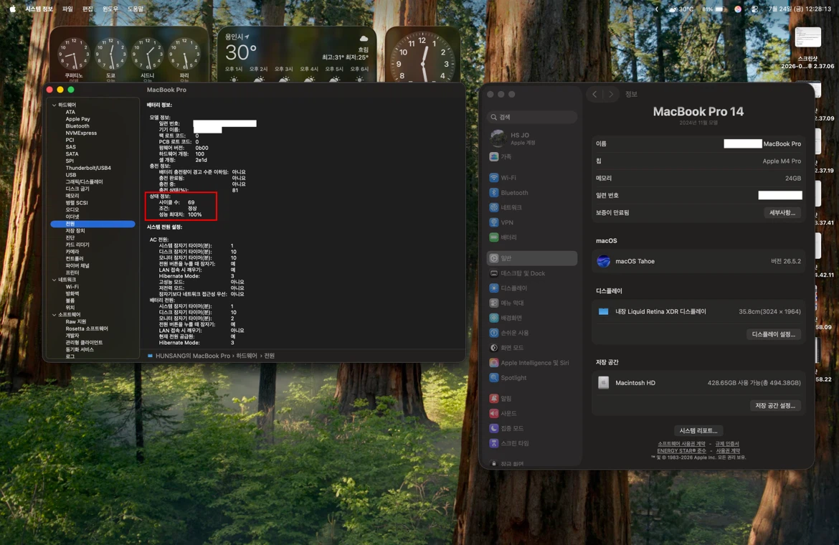
Task: Click 디스플레이 설정... button
Action: tap(773, 333)
